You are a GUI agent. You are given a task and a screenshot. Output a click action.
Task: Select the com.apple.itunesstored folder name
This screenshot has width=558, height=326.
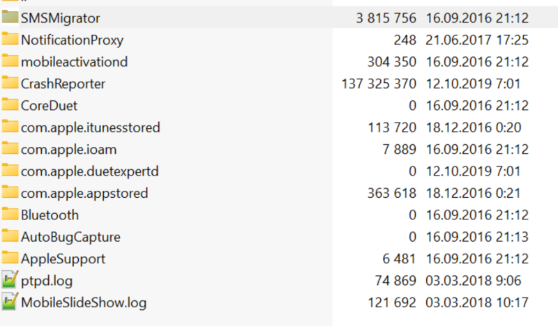91,127
